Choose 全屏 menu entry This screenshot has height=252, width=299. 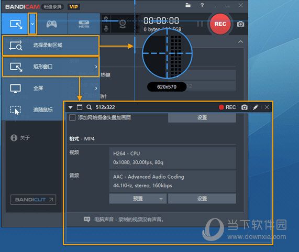[x=51, y=88]
